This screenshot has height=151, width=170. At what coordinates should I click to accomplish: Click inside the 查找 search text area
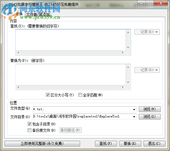[x=71, y=40]
